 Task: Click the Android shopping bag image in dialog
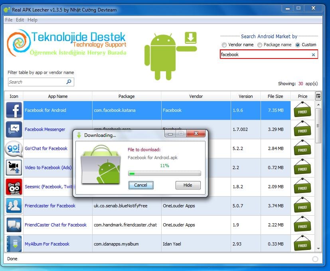[x=101, y=164]
